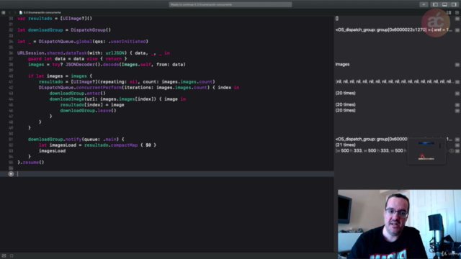
Task: Click line number 40 in gutter
Action: [11, 76]
